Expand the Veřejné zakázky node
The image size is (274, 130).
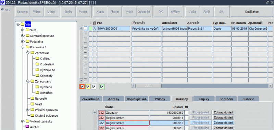point(23,121)
